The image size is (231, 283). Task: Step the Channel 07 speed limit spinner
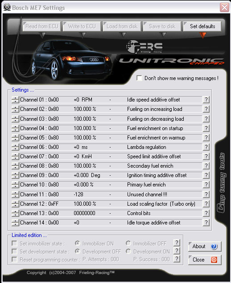15,156
